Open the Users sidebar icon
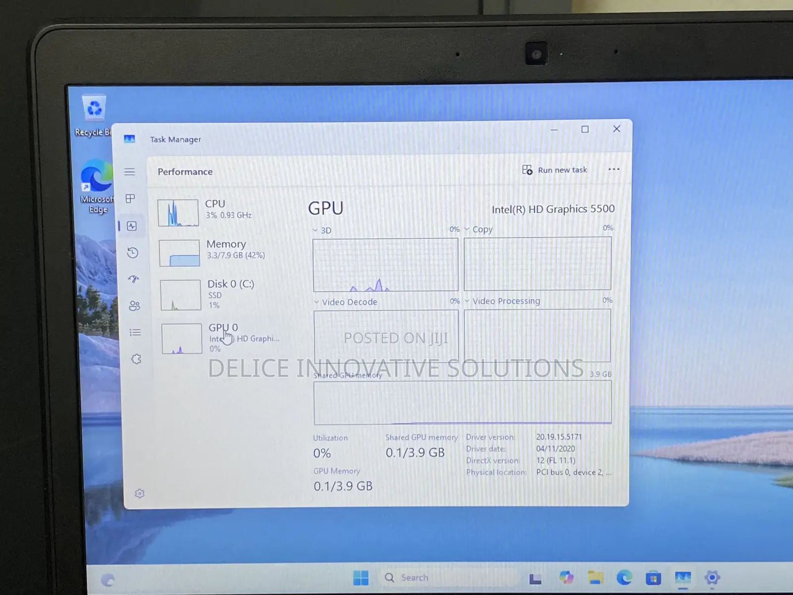Image resolution: width=793 pixels, height=595 pixels. coord(134,306)
